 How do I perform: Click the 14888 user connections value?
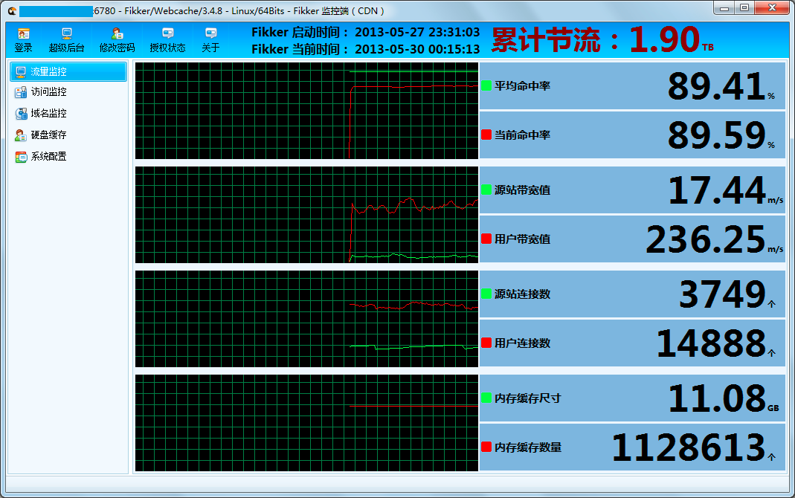click(710, 343)
